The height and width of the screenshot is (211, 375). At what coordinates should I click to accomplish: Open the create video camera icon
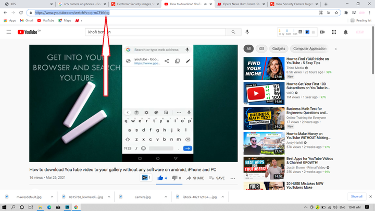click(322, 32)
